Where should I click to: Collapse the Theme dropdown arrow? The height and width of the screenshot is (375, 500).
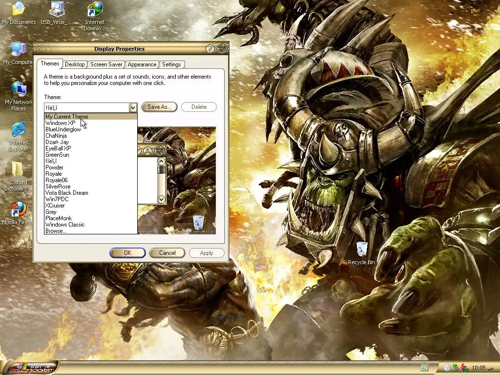(133, 107)
